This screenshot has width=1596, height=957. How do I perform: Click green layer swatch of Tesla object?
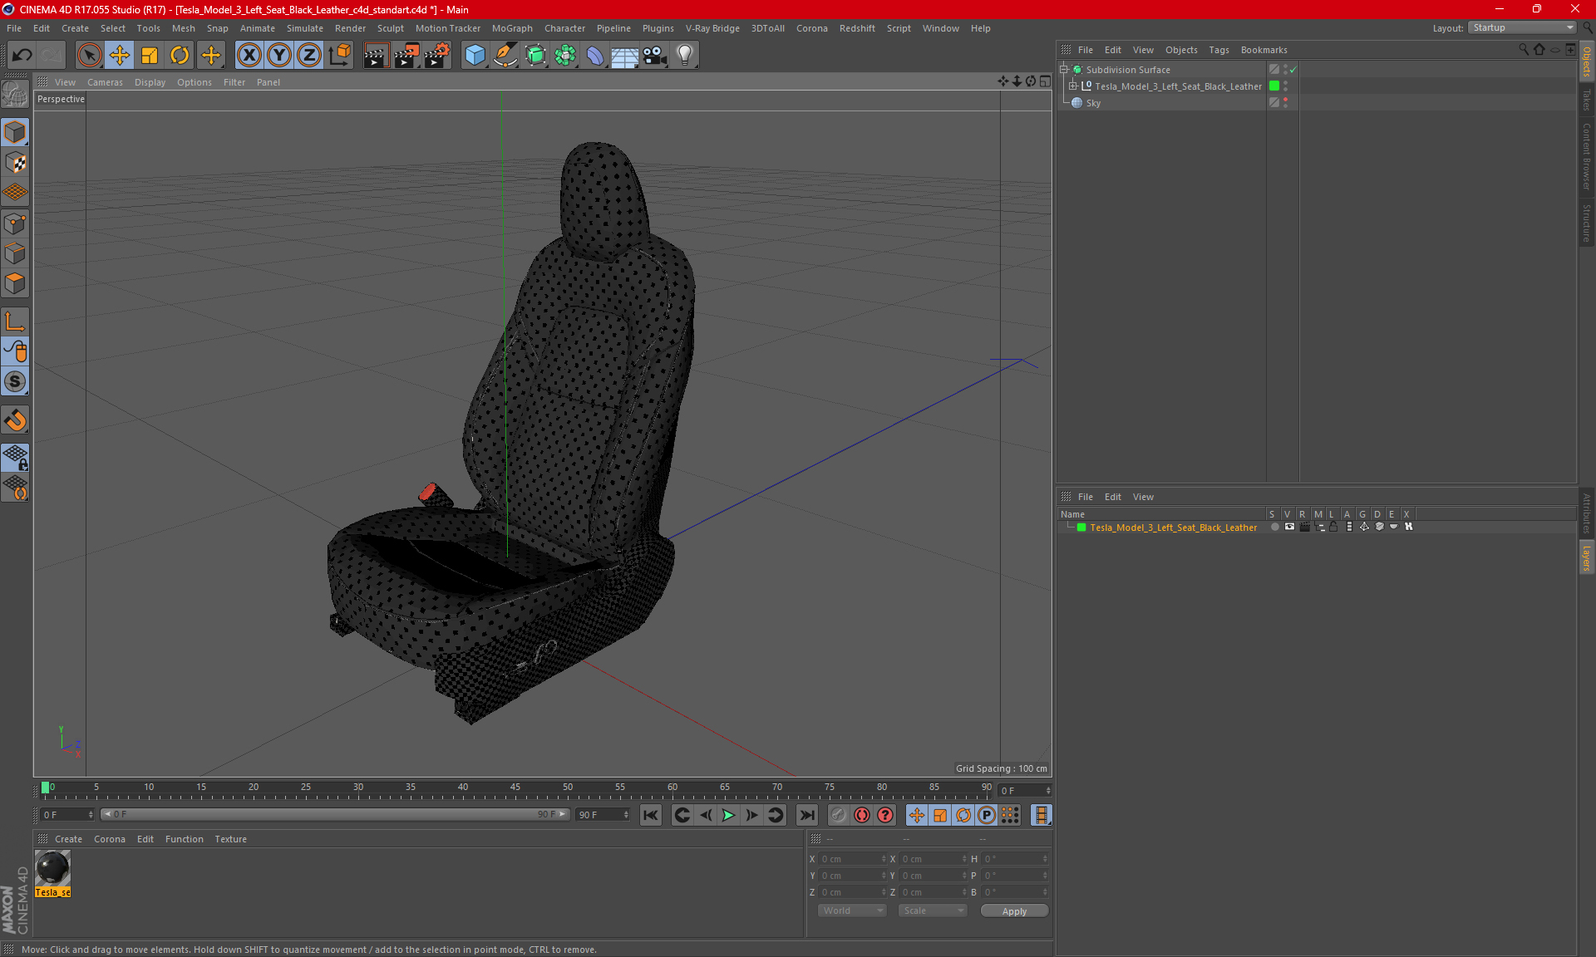pyautogui.click(x=1274, y=86)
